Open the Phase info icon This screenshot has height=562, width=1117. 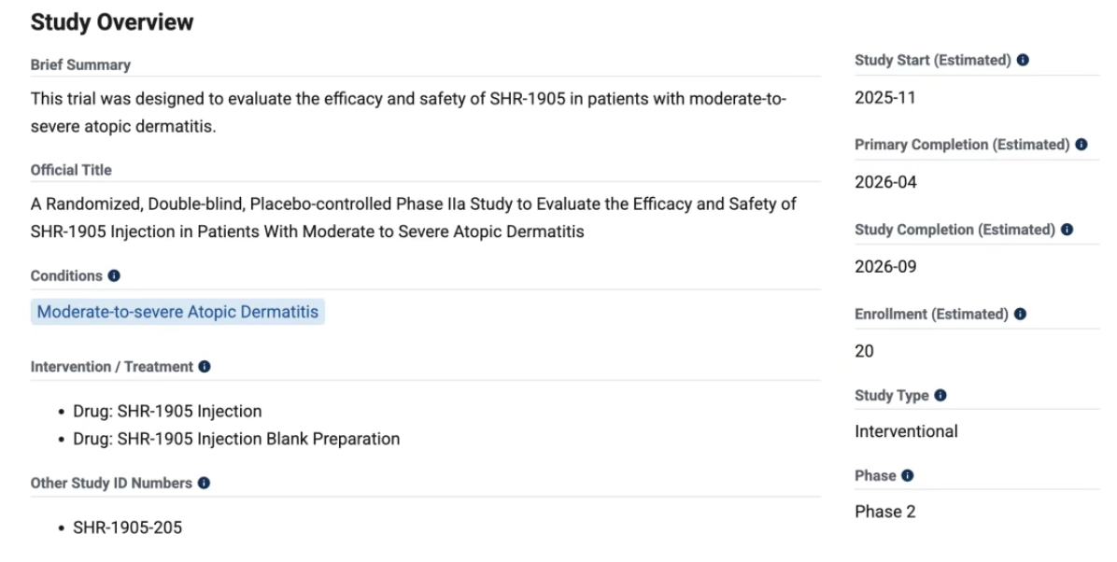tap(906, 476)
